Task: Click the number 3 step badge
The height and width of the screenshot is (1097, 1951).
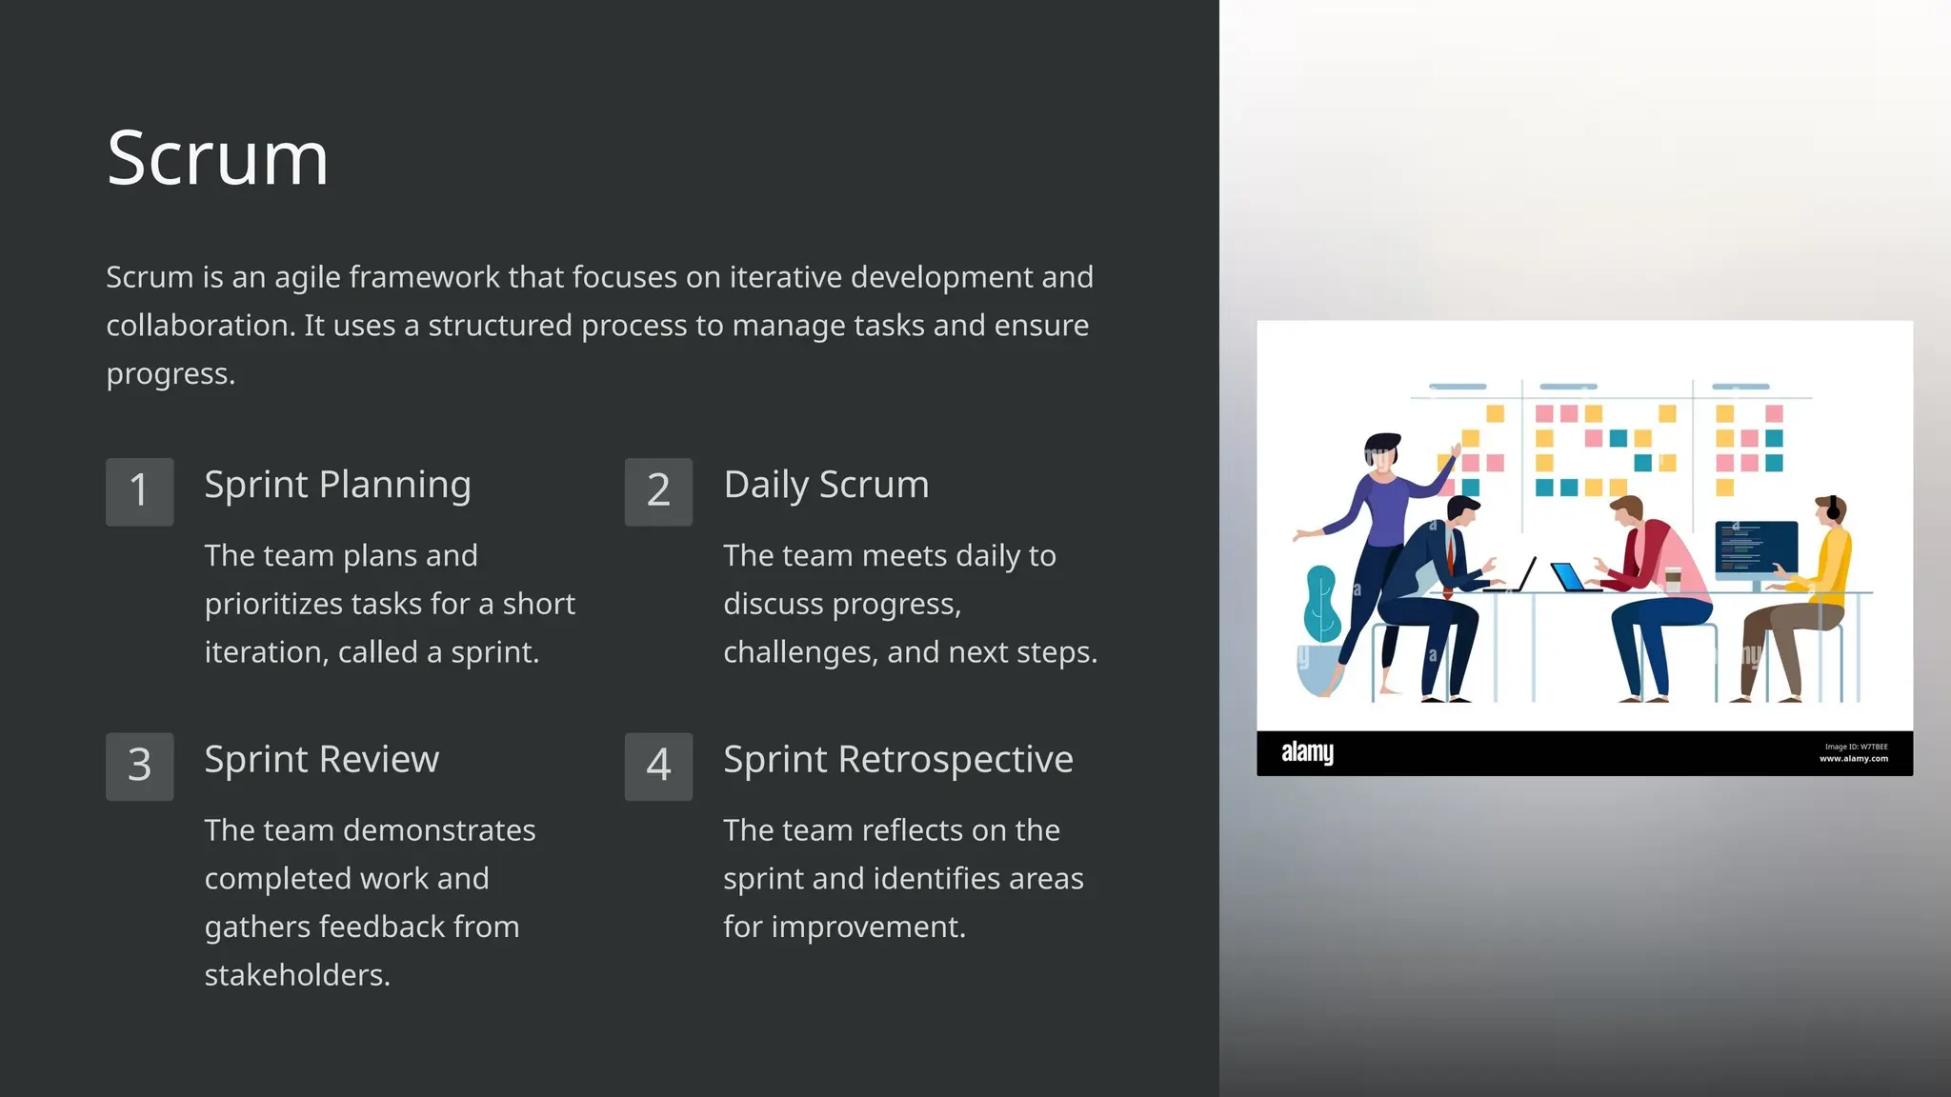Action: pos(140,767)
